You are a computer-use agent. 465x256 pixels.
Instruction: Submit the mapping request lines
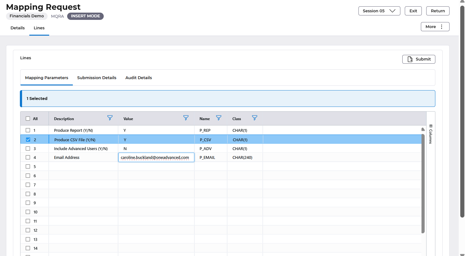tap(419, 59)
